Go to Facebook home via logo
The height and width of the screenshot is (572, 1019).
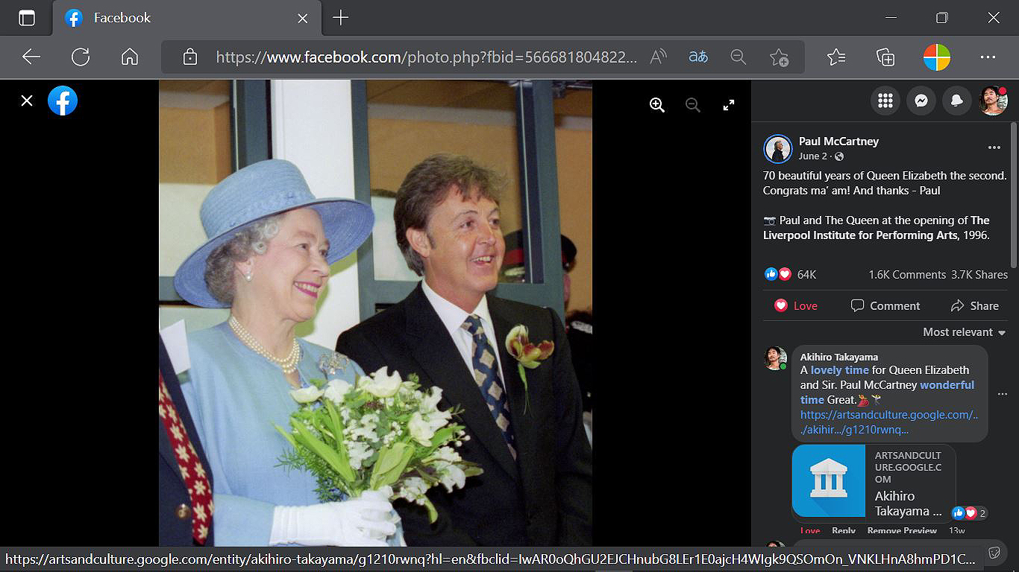(63, 101)
